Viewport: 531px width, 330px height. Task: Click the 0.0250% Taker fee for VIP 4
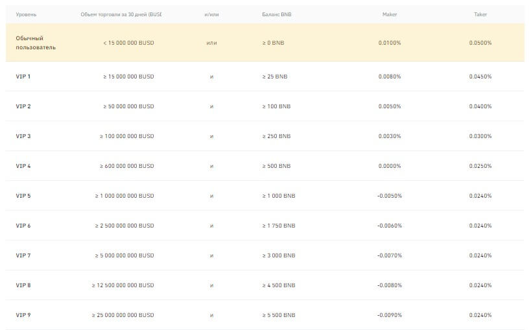480,166
